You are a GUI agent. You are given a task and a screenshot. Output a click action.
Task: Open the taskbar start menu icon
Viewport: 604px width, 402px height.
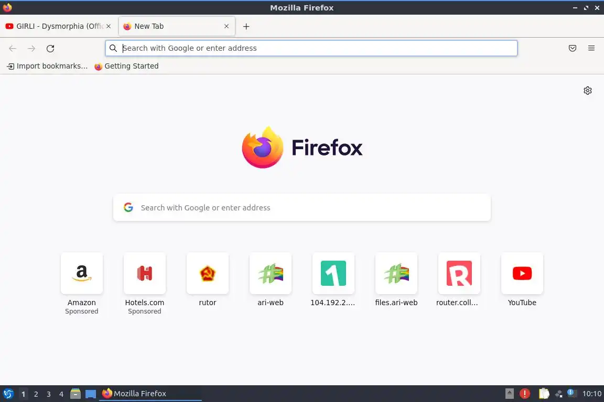(x=8, y=394)
